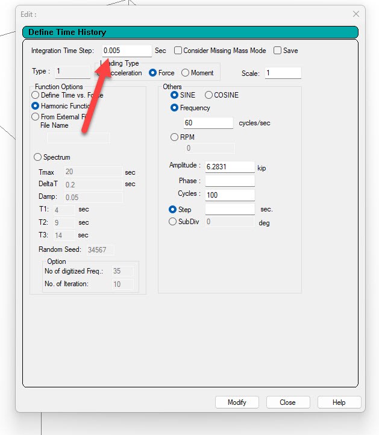Click the File Name field

78,138
